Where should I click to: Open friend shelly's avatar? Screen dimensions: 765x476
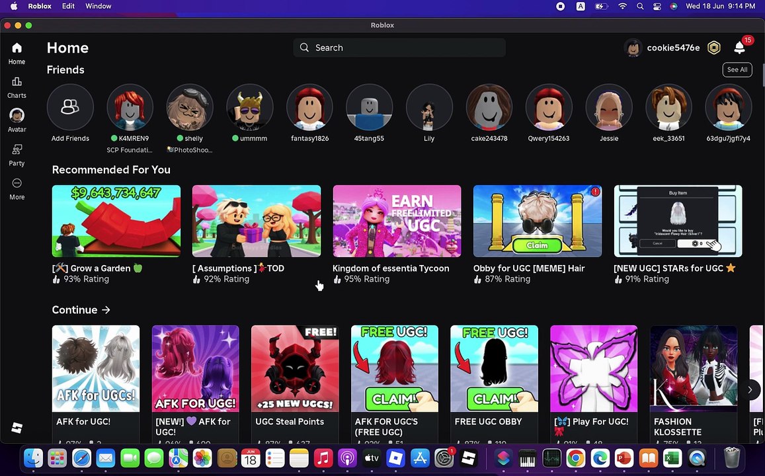coord(190,107)
